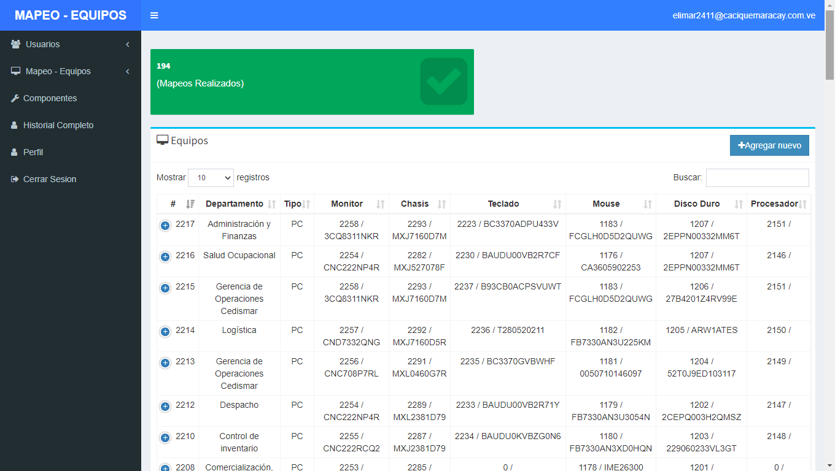Click the Componentes wrench icon
The height and width of the screenshot is (471, 835).
pyautogui.click(x=15, y=98)
